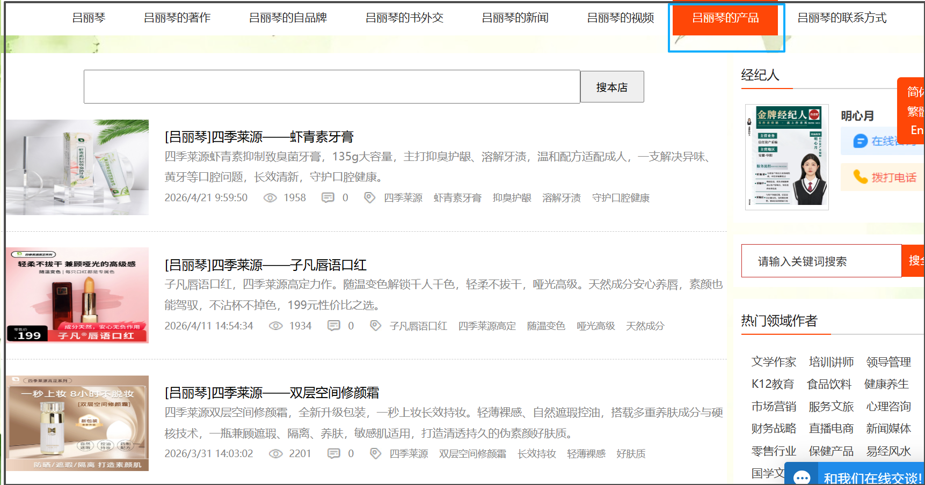Select the 哑光高级 tag
The image size is (925, 485).
(596, 326)
